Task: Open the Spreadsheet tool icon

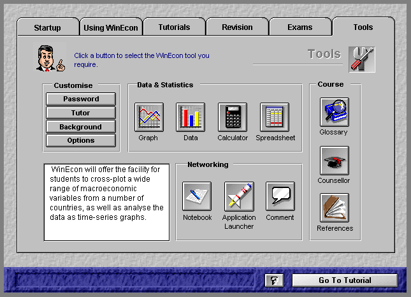Action: (275, 117)
